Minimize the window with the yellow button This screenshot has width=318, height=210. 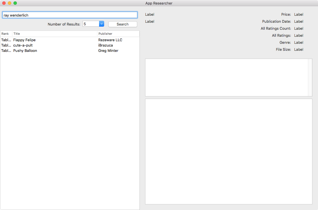pyautogui.click(x=10, y=3)
